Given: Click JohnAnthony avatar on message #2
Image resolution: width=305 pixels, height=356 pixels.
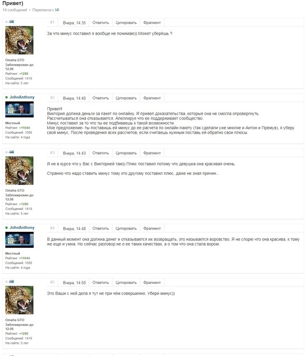Looking at the screenshot, I should tap(19, 109).
